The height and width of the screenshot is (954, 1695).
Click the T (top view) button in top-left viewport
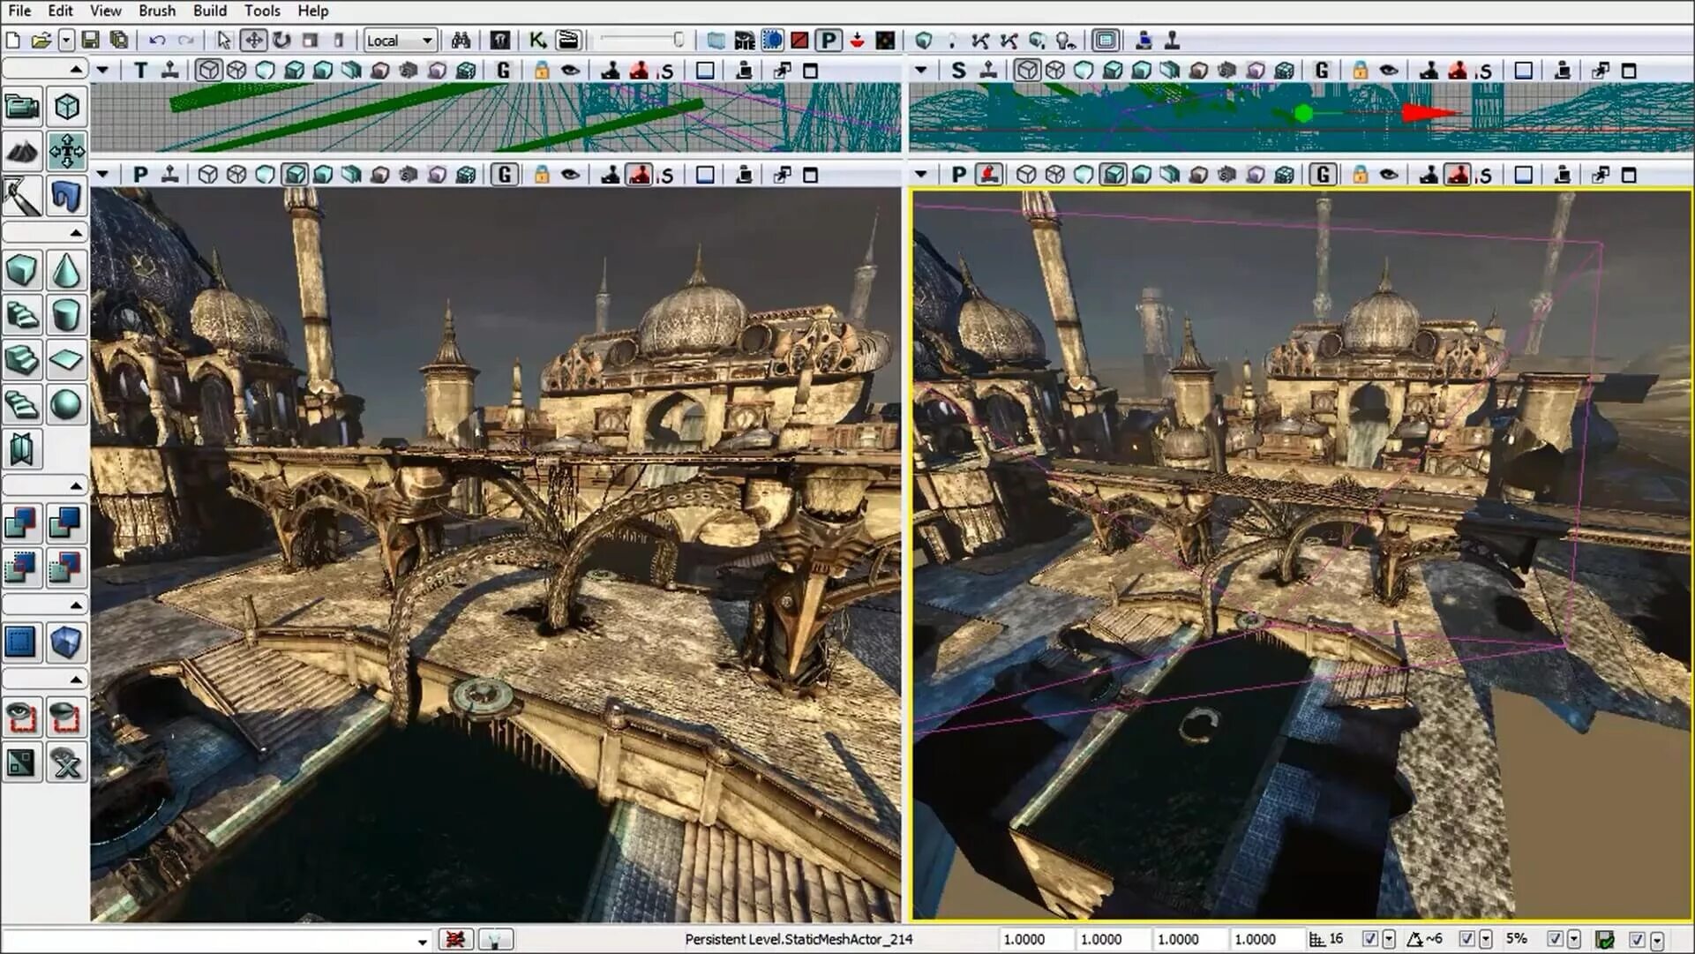tap(140, 71)
